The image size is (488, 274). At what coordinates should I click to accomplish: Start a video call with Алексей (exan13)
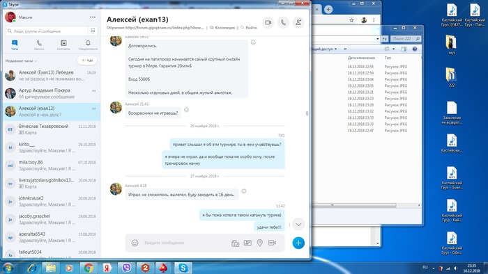pos(268,23)
